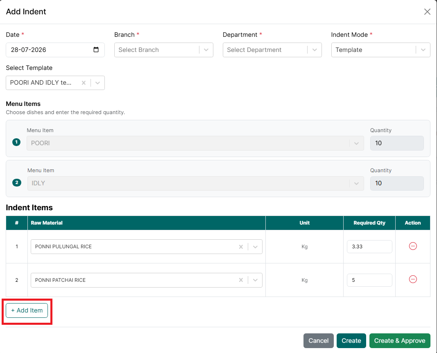
Task: Remove PONNI PATCHAI RICE row
Action: click(x=413, y=279)
